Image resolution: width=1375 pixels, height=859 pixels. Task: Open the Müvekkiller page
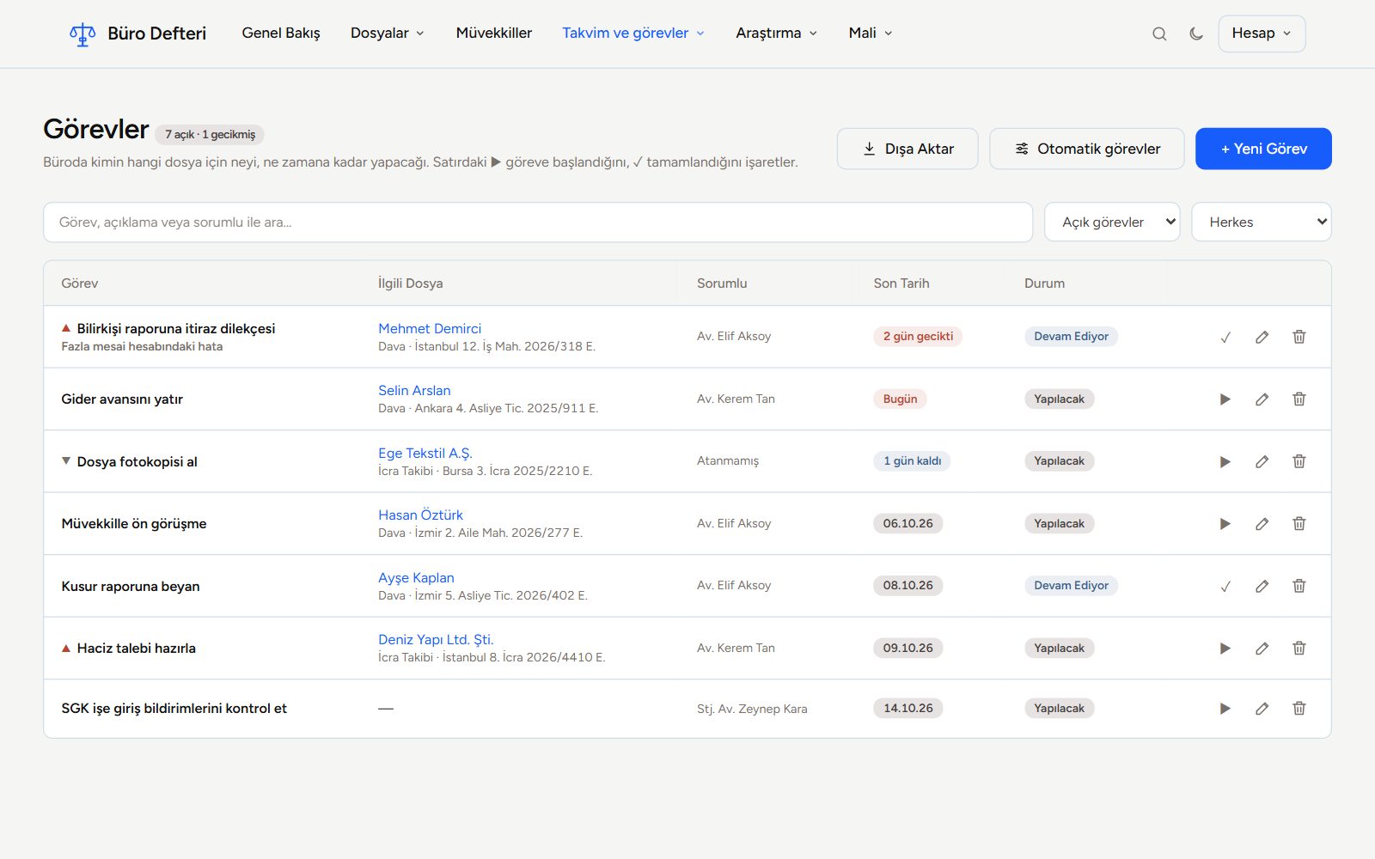pos(494,34)
